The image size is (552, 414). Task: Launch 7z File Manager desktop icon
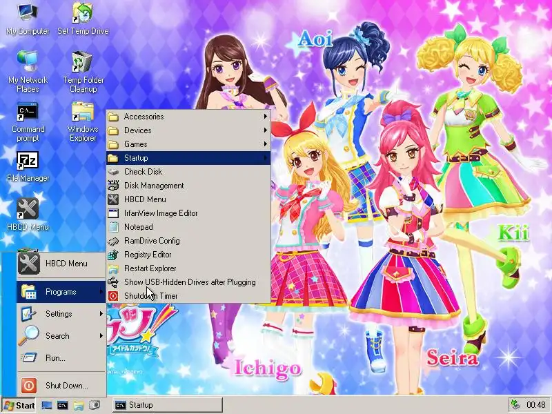pyautogui.click(x=28, y=167)
